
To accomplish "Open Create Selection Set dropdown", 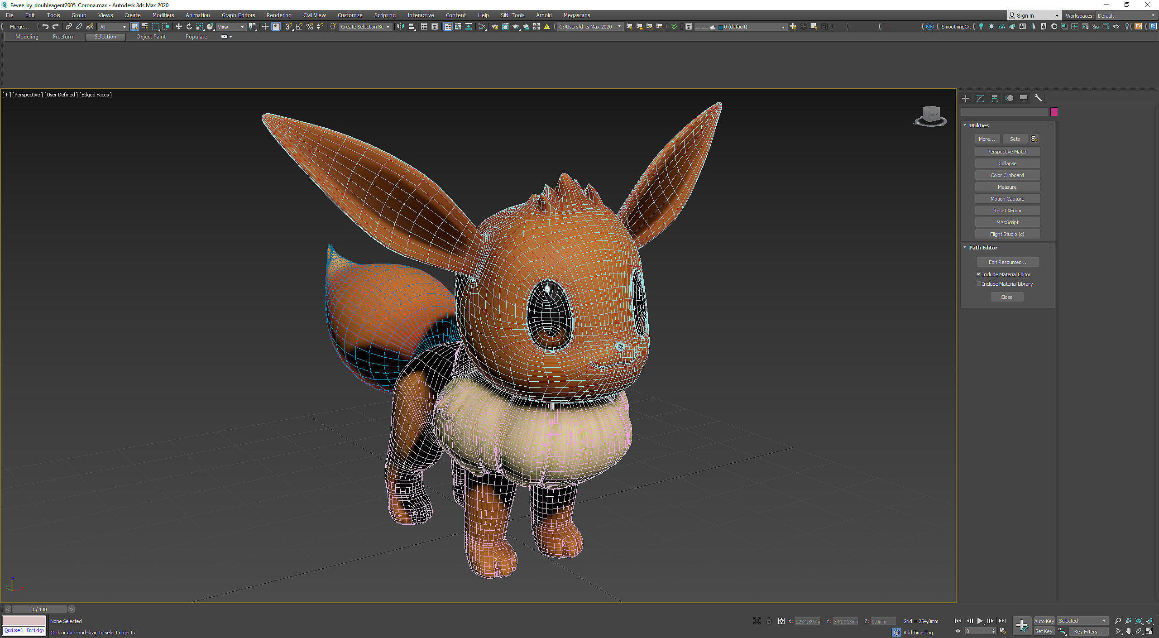I will tap(365, 27).
